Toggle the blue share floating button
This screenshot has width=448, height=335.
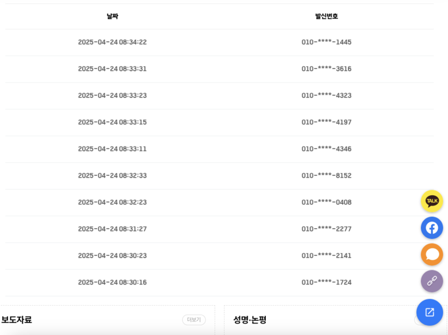429,312
